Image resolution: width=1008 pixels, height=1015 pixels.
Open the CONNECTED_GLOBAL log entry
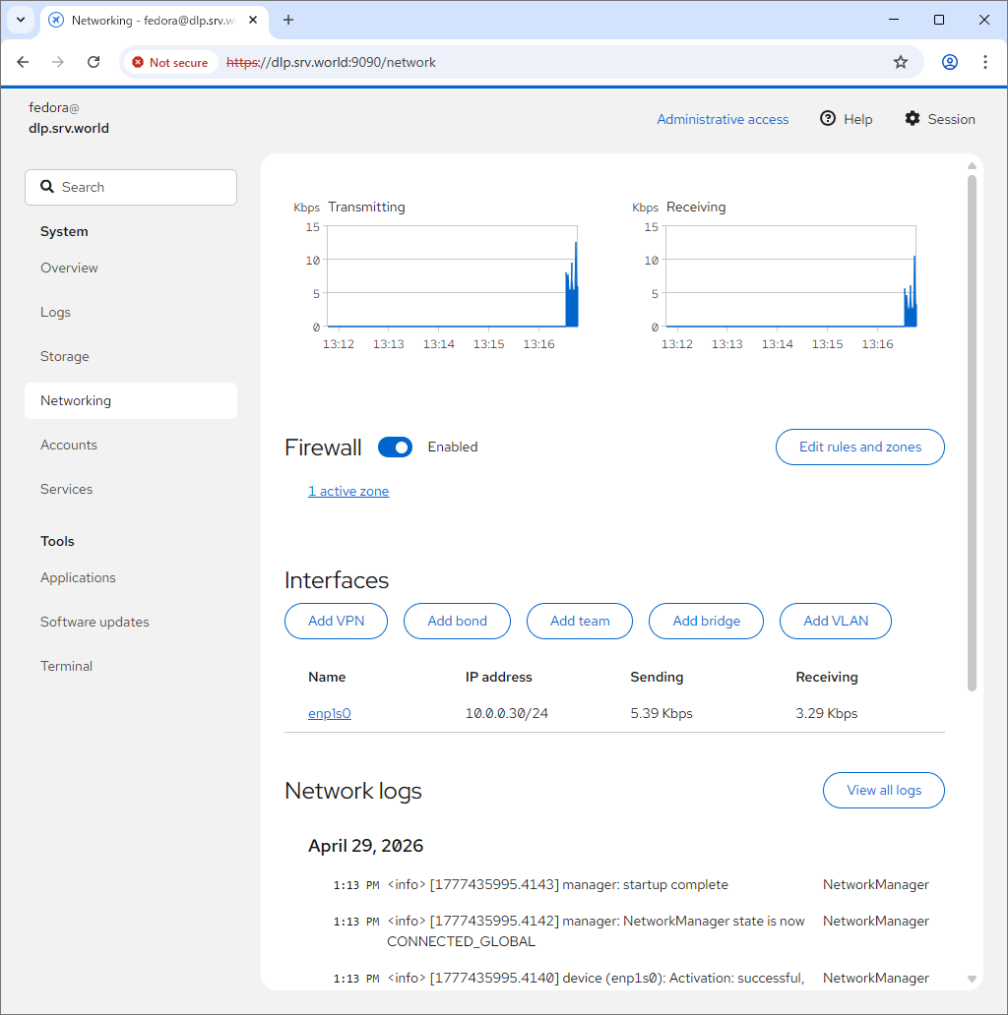[x=626, y=930]
